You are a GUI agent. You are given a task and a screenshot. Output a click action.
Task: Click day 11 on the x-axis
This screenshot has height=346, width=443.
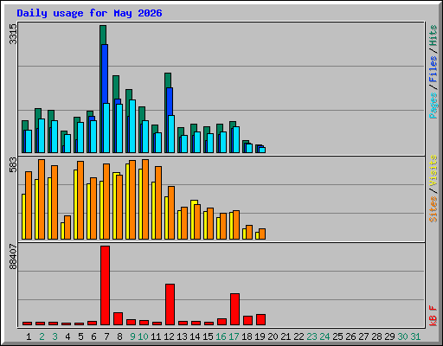click(x=156, y=336)
